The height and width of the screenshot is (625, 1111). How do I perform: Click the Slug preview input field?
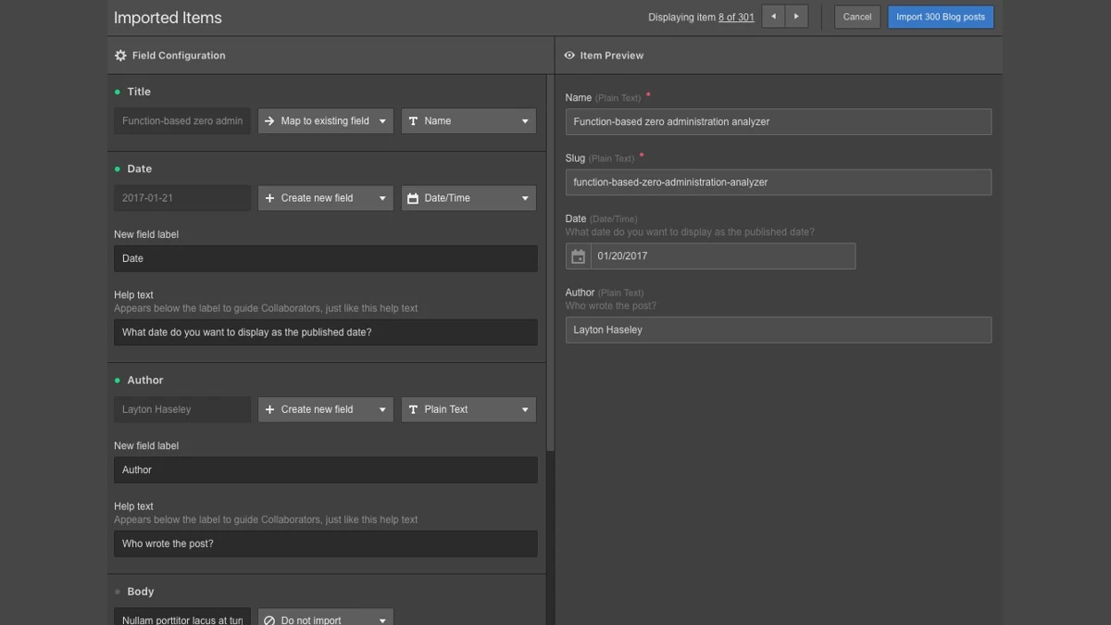tap(779, 182)
